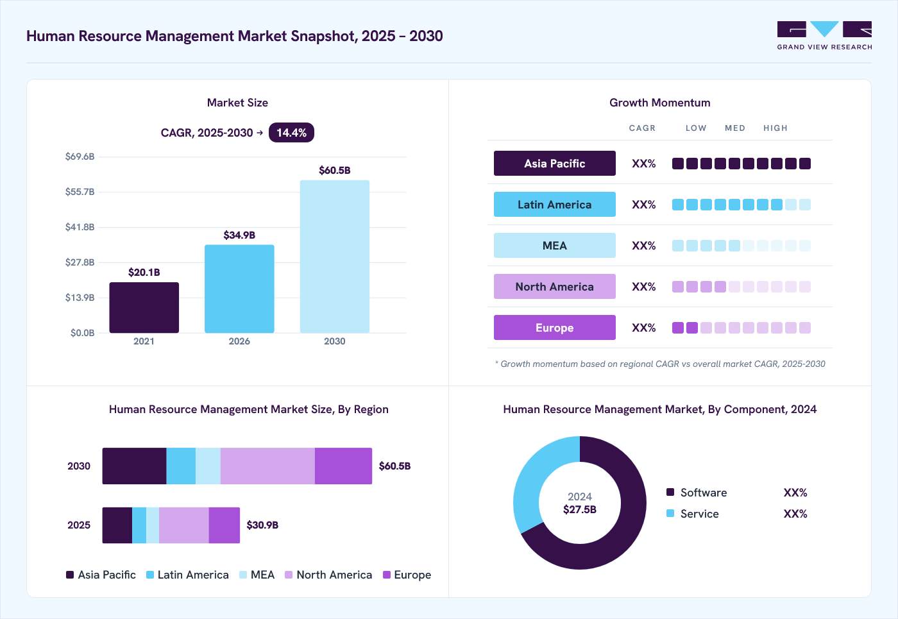Click the North America segment in 2030 bar

click(x=267, y=466)
